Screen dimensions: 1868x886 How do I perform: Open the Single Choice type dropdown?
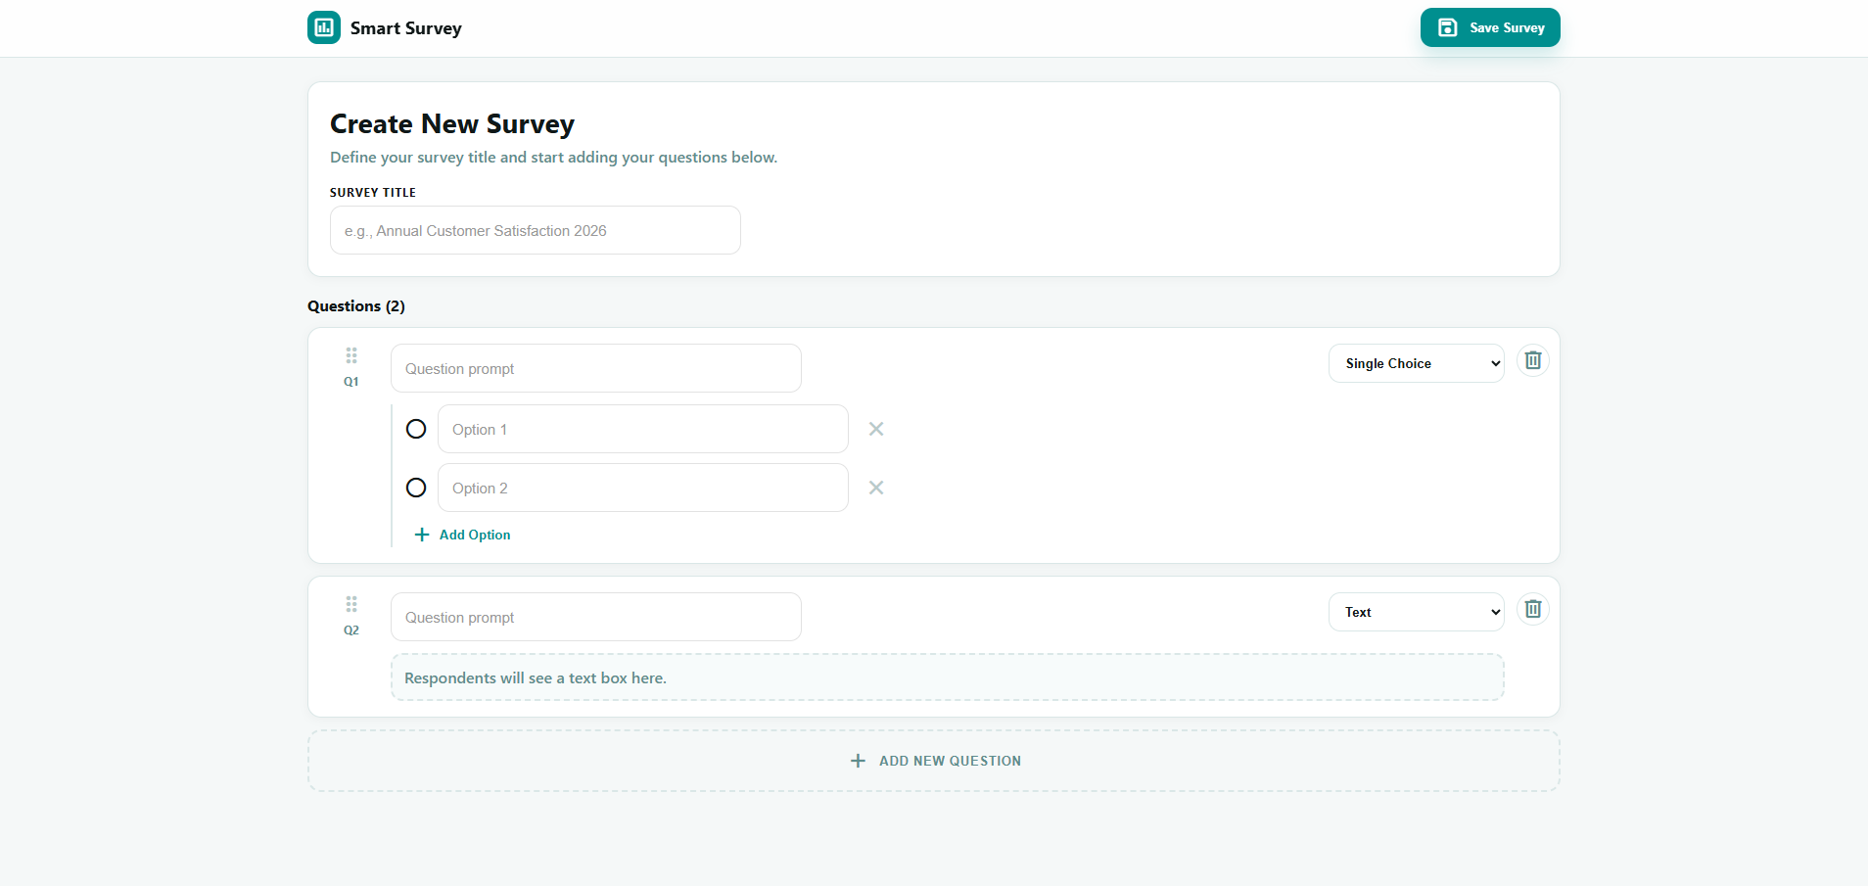pyautogui.click(x=1416, y=363)
